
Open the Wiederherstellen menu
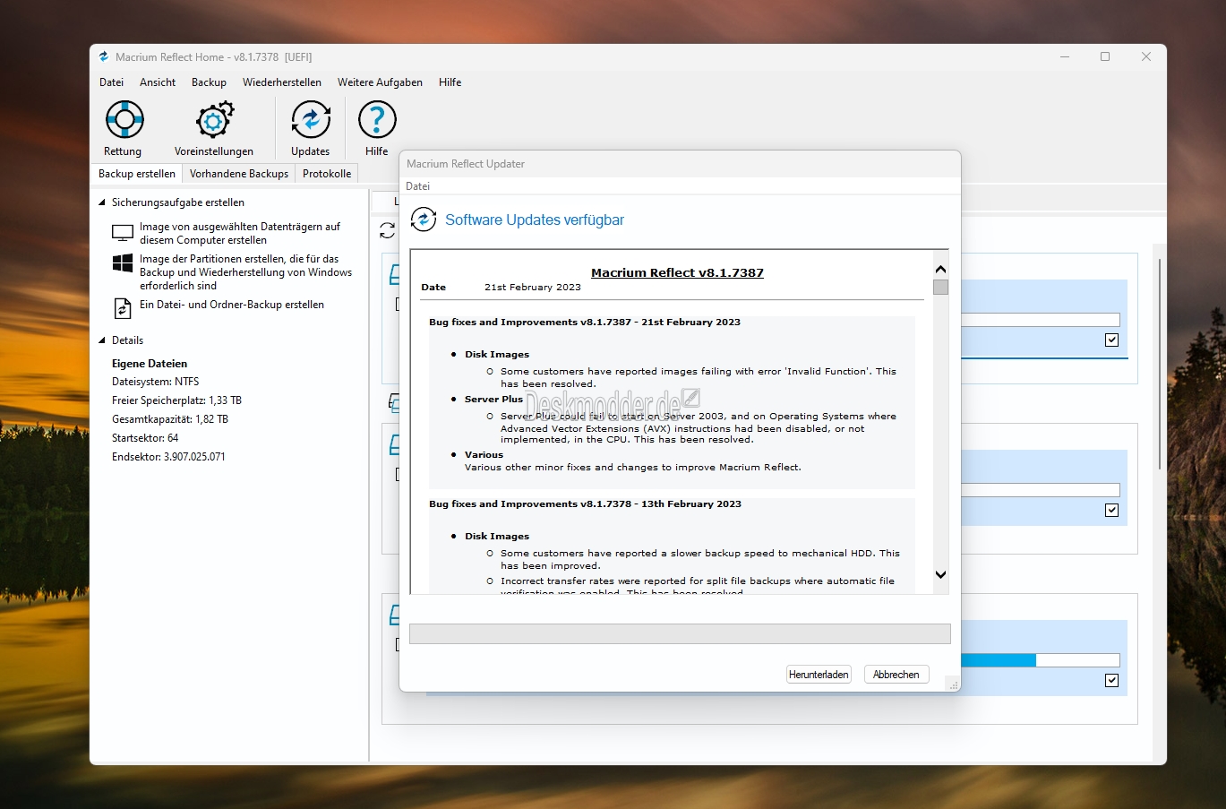click(282, 82)
